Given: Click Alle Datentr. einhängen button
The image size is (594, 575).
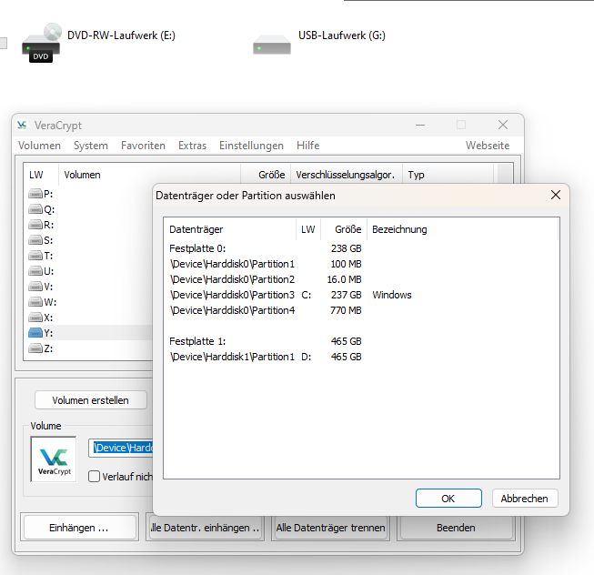Looking at the screenshot, I should point(205,528).
